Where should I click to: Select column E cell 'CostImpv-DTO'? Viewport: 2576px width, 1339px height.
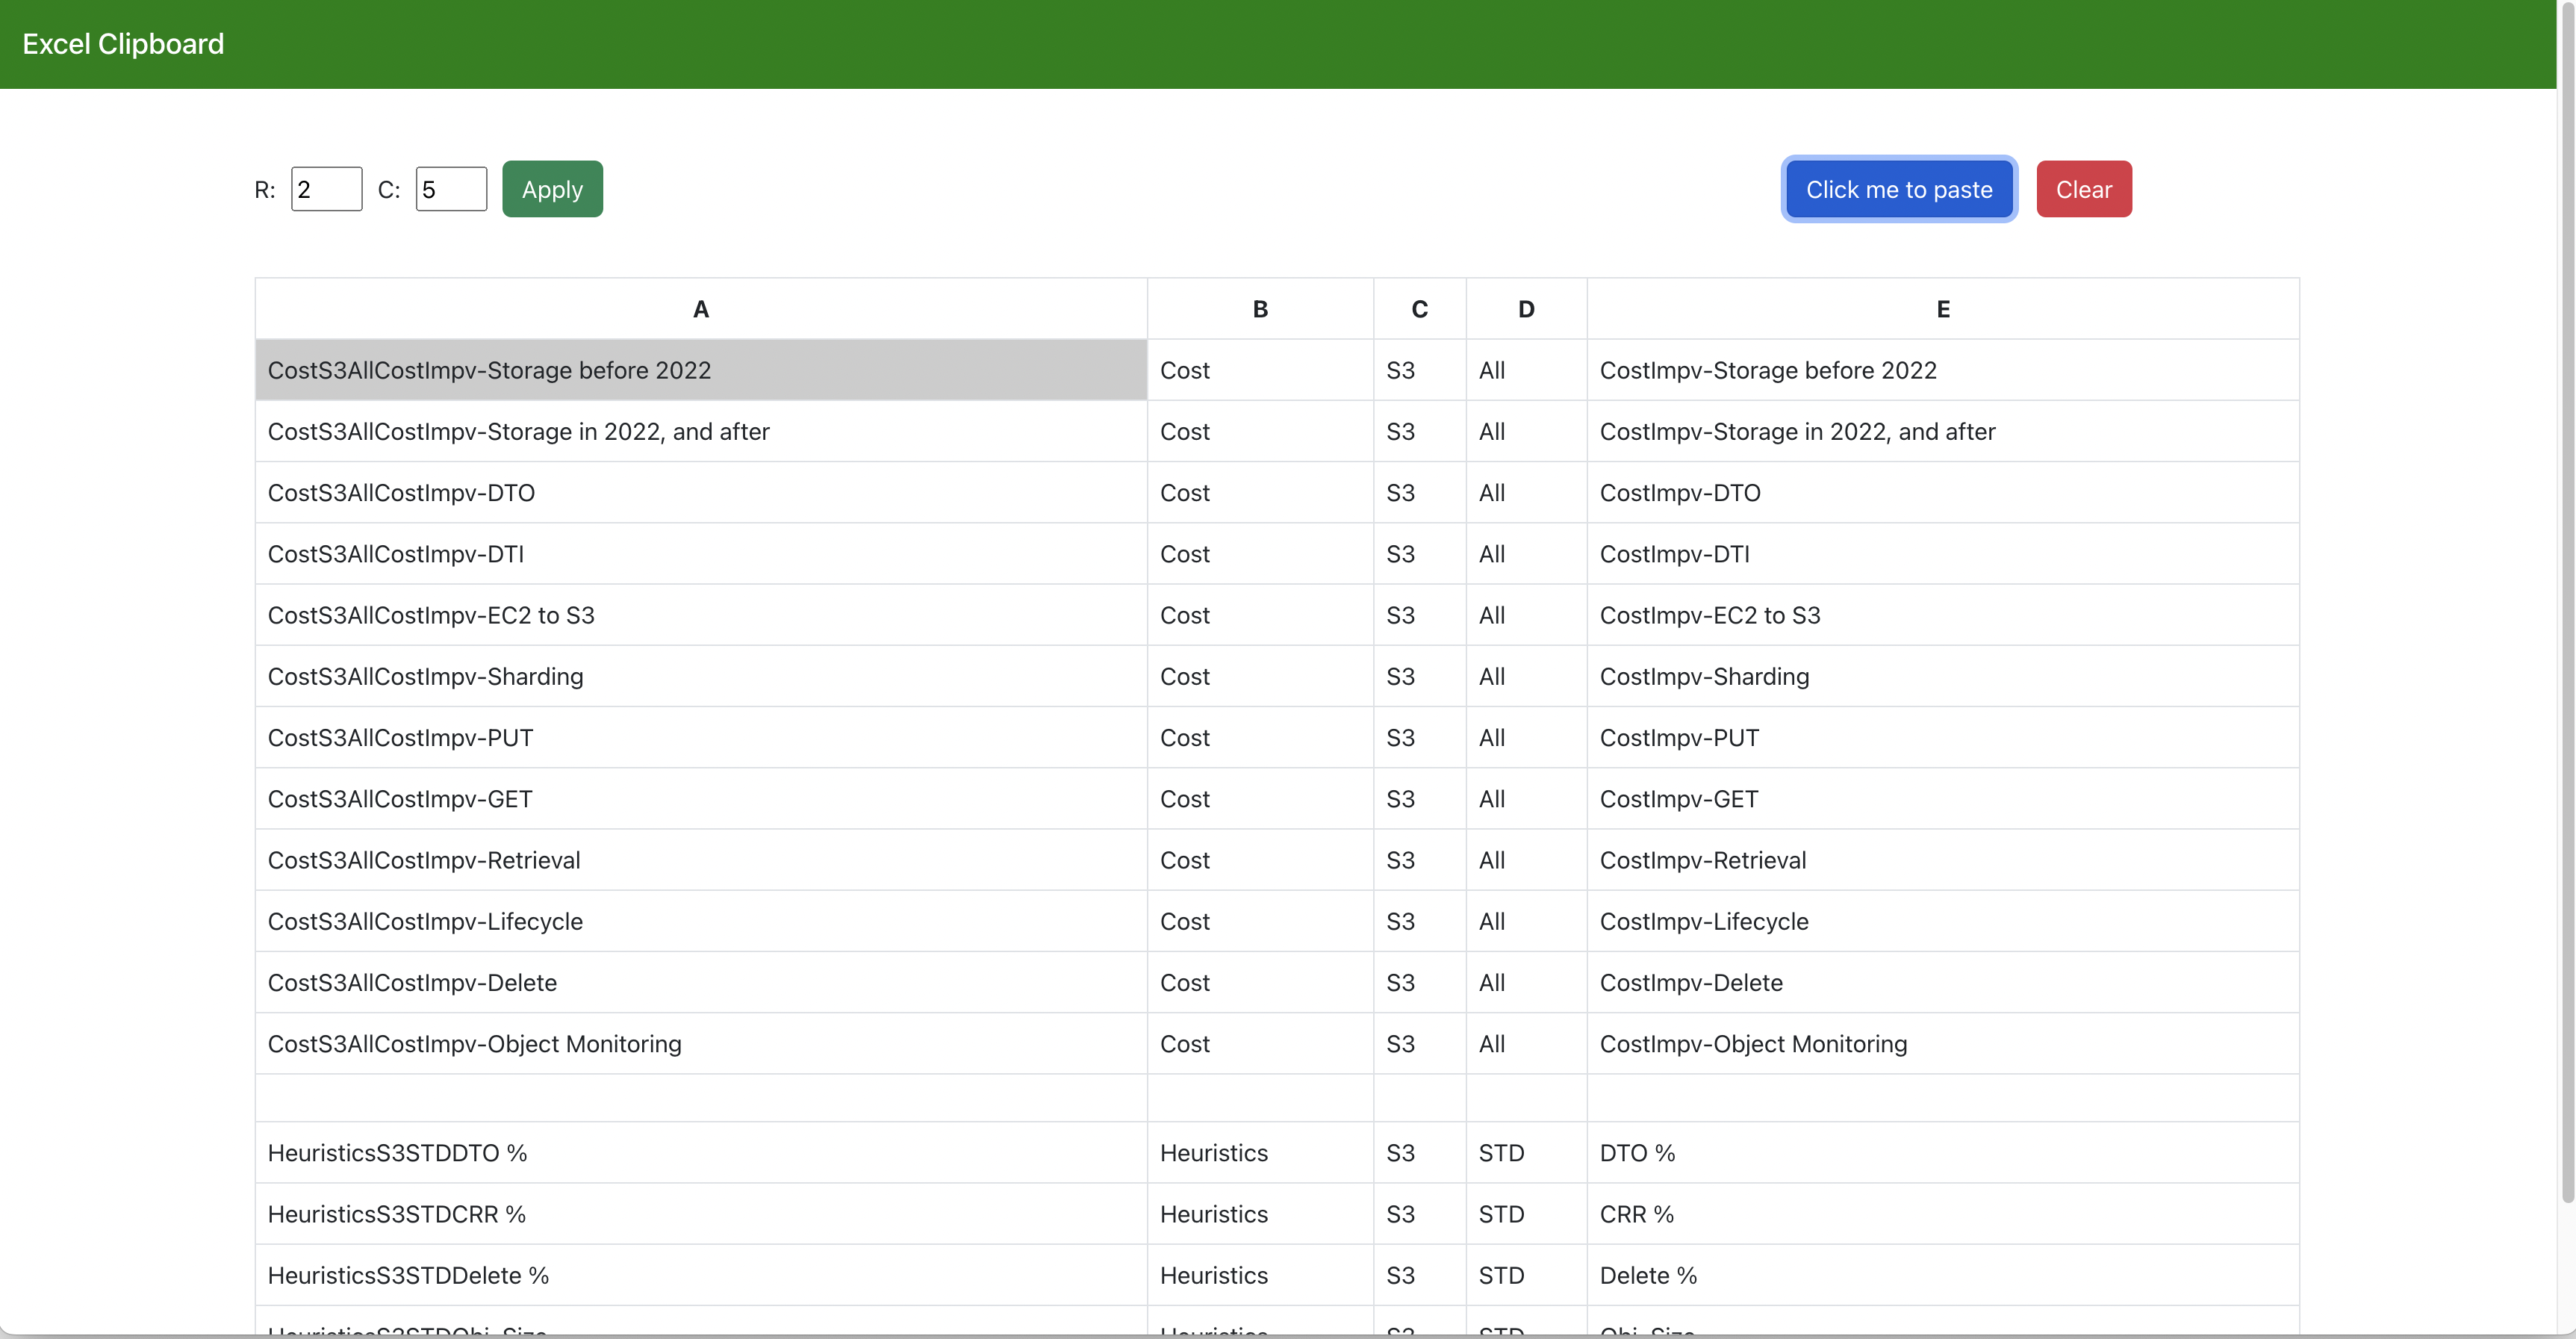pos(1943,493)
